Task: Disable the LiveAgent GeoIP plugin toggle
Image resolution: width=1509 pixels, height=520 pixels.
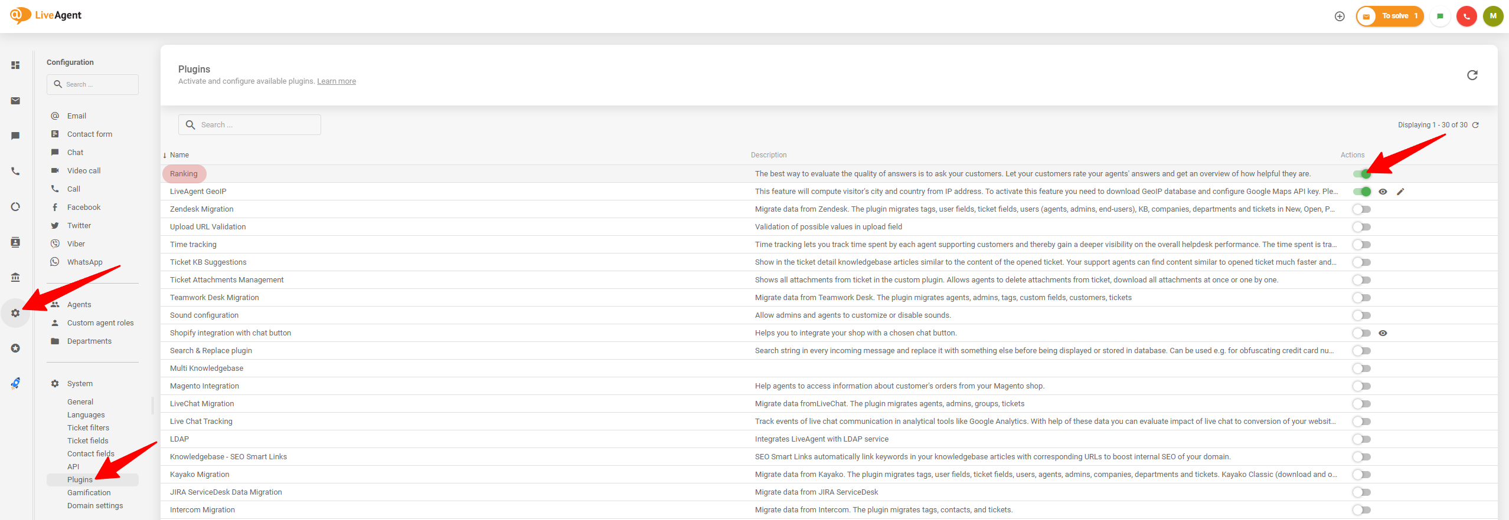Action: coord(1362,192)
